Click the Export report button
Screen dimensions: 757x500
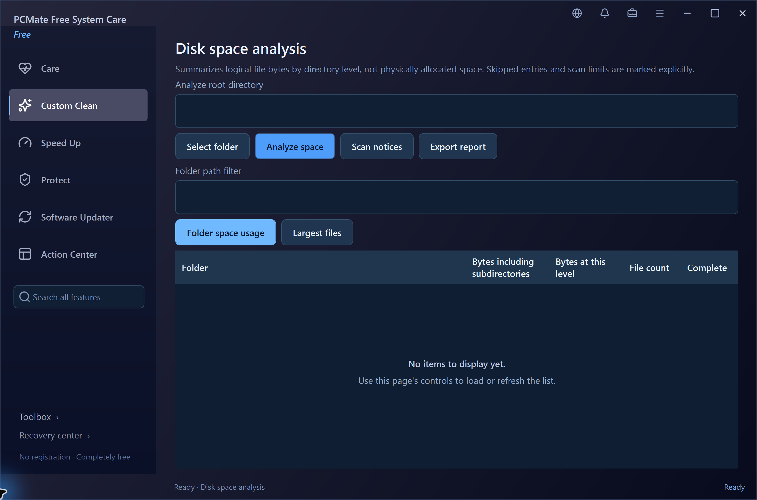coord(458,146)
